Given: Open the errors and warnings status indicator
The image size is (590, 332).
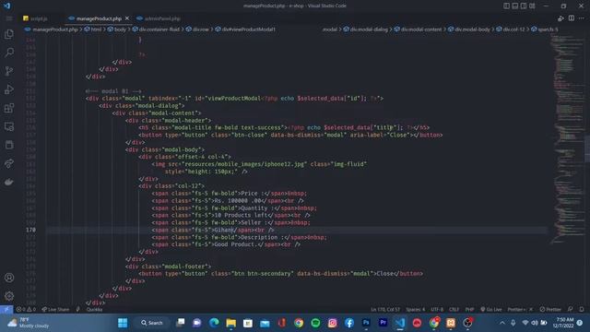Looking at the screenshot, I should (x=26, y=310).
